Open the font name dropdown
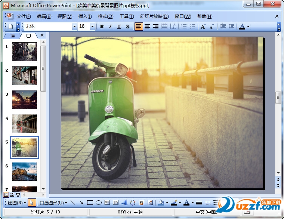This screenshot has height=219, width=284. (x=74, y=27)
